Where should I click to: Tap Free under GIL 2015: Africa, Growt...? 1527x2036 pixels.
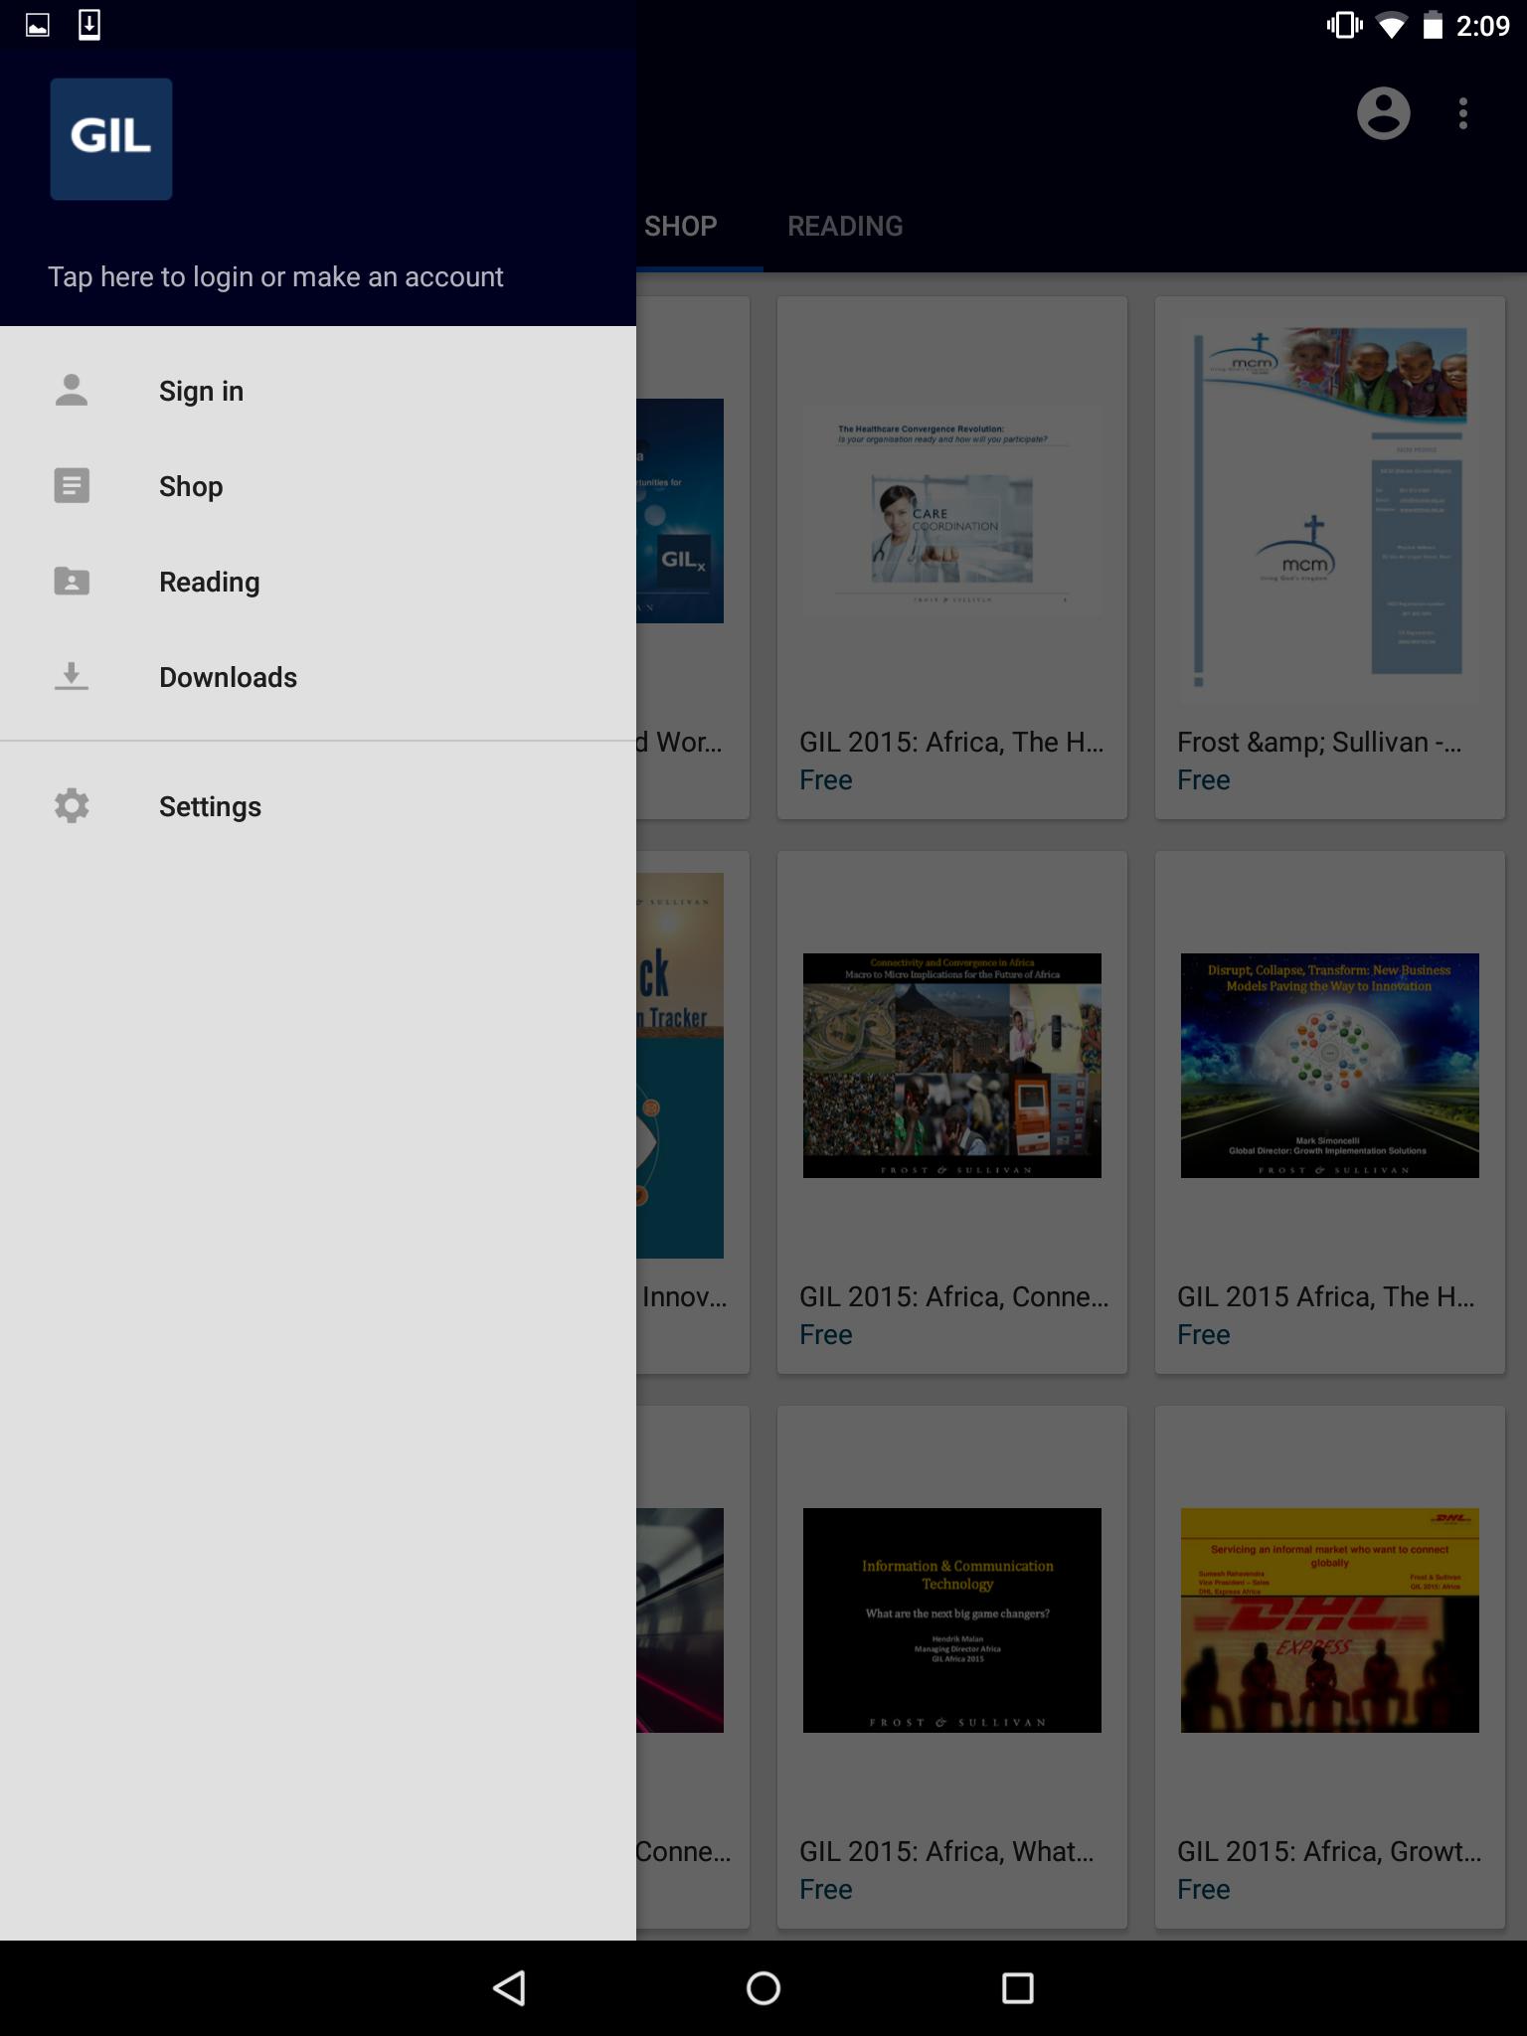click(1204, 1890)
